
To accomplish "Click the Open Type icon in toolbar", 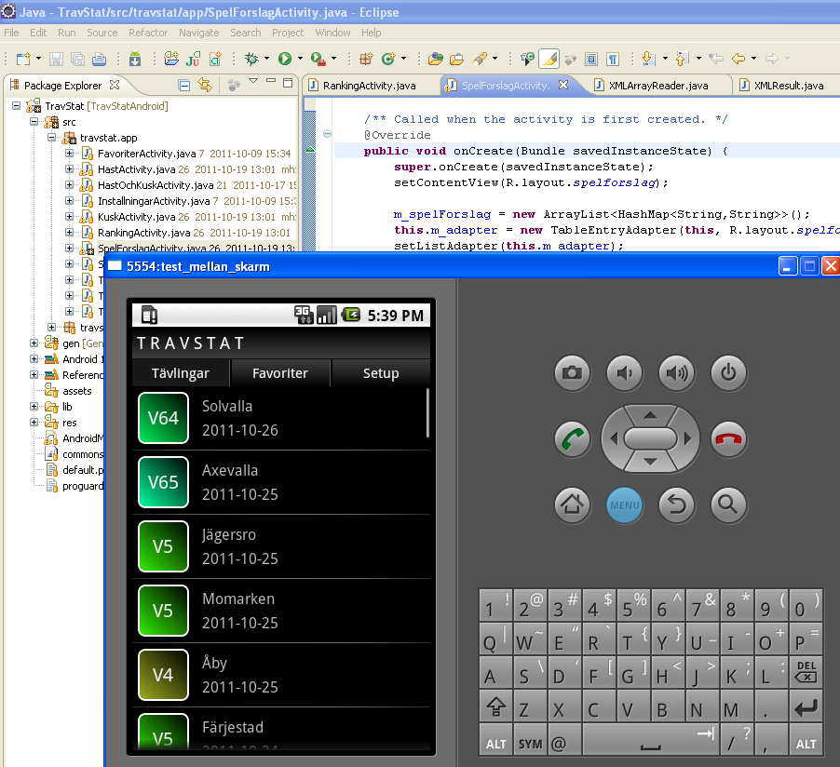I will click(x=436, y=59).
